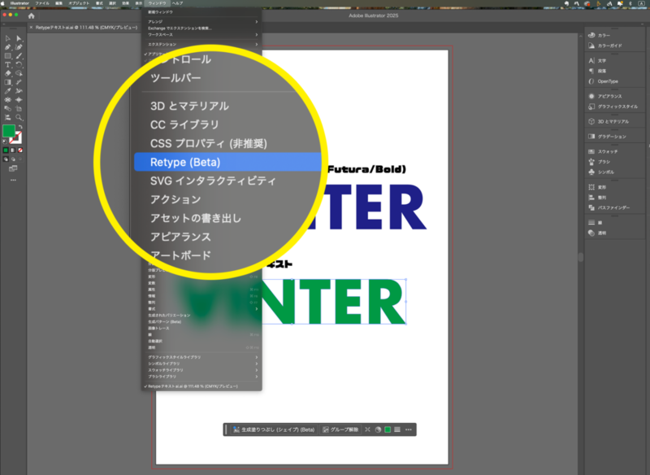Viewport: 650px width, 475px height.
Task: Enable Draw Behind mode
Action: [13, 159]
